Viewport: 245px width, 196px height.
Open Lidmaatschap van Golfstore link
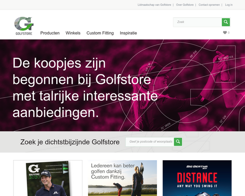[154, 5]
